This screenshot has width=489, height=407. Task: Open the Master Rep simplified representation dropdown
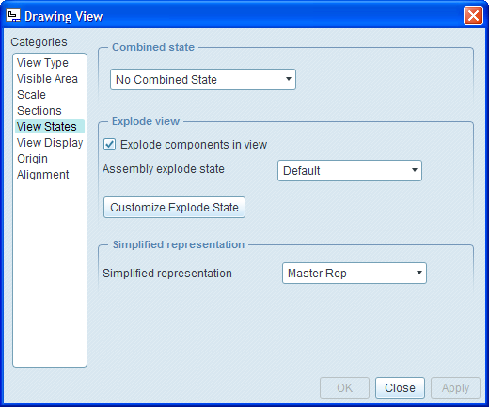pyautogui.click(x=355, y=274)
